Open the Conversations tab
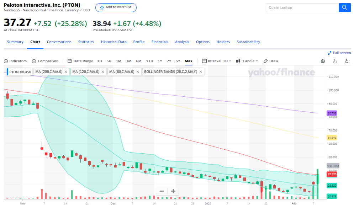Viewport: 354px width, 208px height. 59,42
